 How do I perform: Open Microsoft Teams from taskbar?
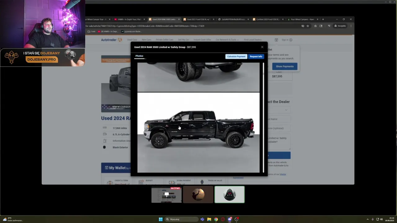(x=202, y=219)
